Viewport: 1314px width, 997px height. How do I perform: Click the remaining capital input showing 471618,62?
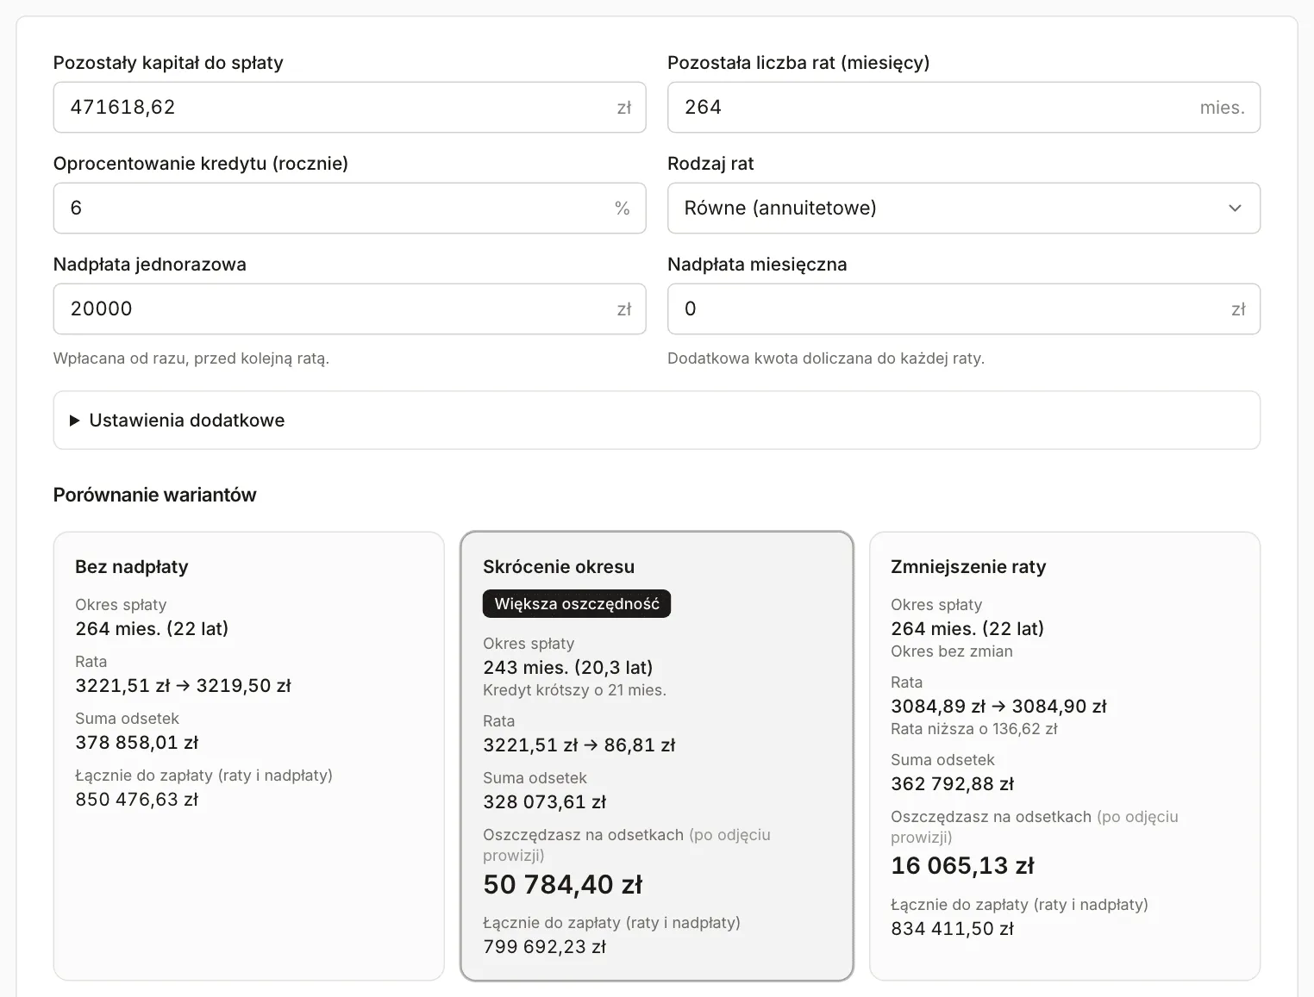pos(349,108)
